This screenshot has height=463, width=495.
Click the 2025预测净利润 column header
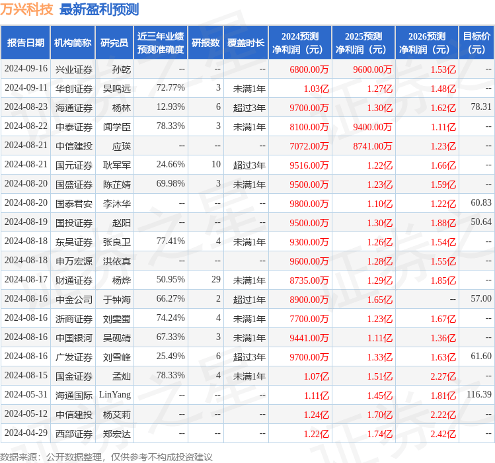coord(363,43)
